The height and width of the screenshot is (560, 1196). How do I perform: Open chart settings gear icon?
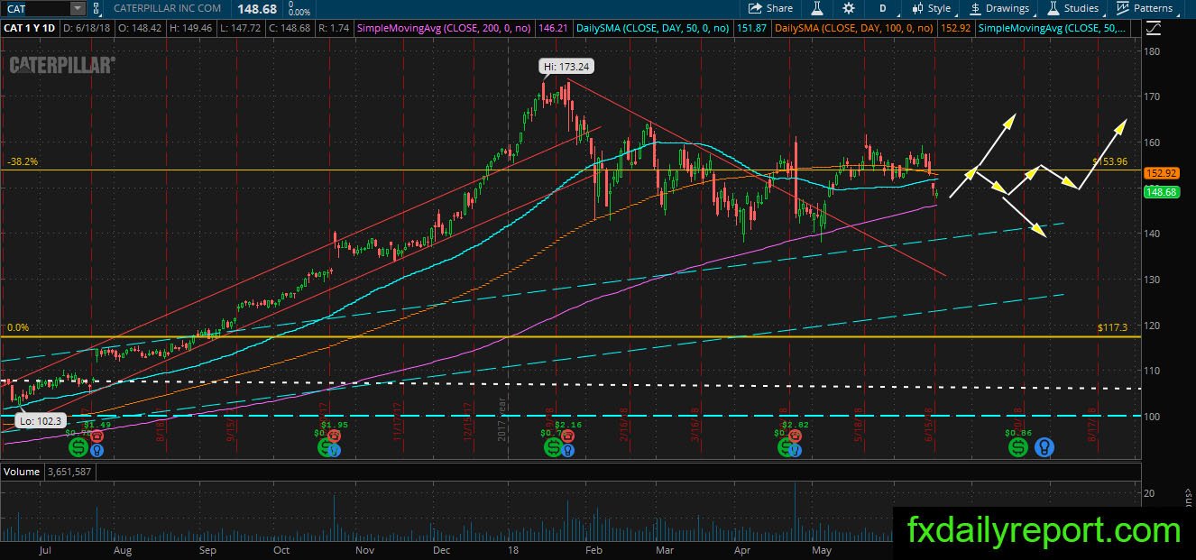point(849,8)
